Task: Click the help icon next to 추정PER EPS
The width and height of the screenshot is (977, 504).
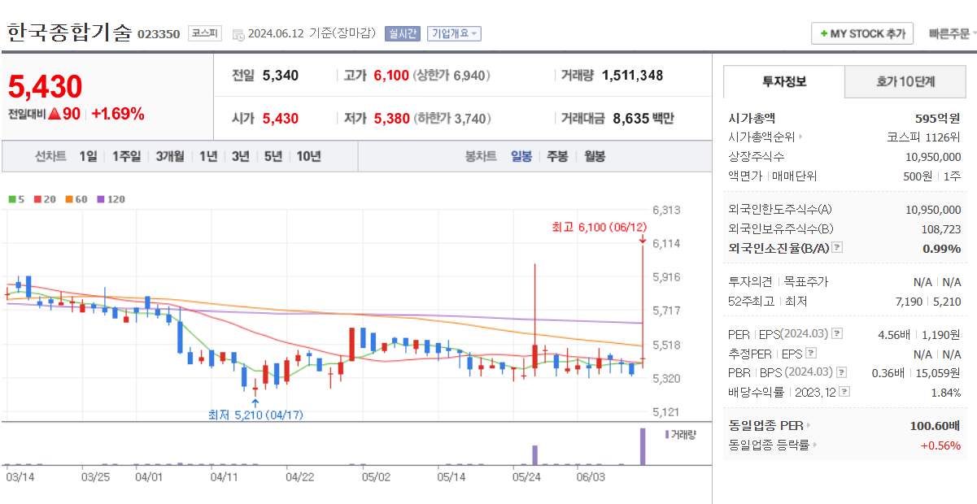Action: (x=810, y=354)
